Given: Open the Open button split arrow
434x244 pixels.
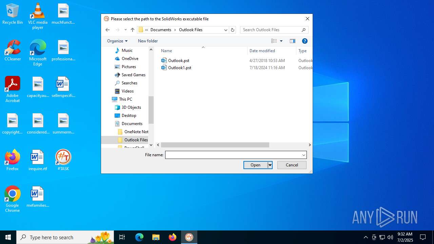Looking at the screenshot, I should [x=270, y=165].
